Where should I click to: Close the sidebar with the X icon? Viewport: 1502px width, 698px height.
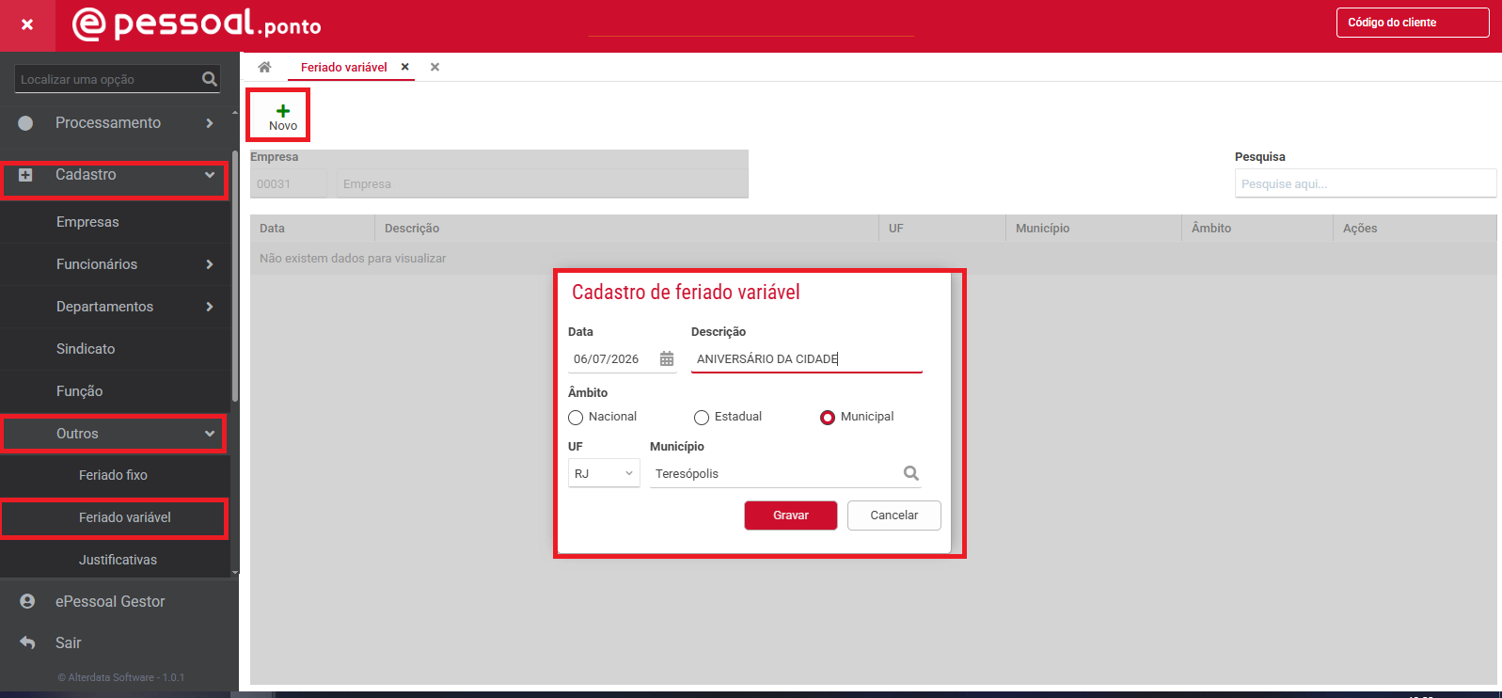tap(27, 25)
